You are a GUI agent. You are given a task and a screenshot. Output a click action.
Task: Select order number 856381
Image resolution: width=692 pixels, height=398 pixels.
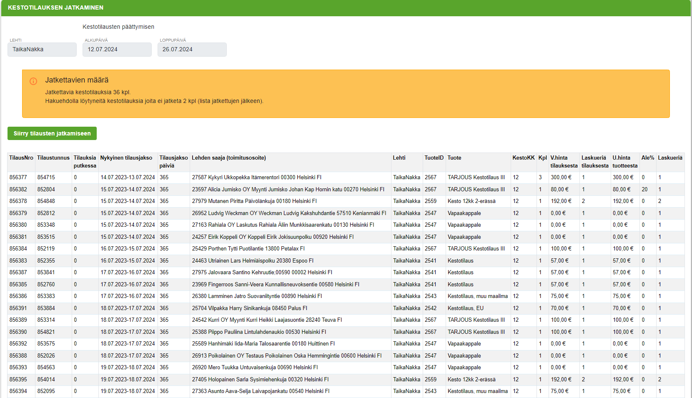click(x=18, y=237)
